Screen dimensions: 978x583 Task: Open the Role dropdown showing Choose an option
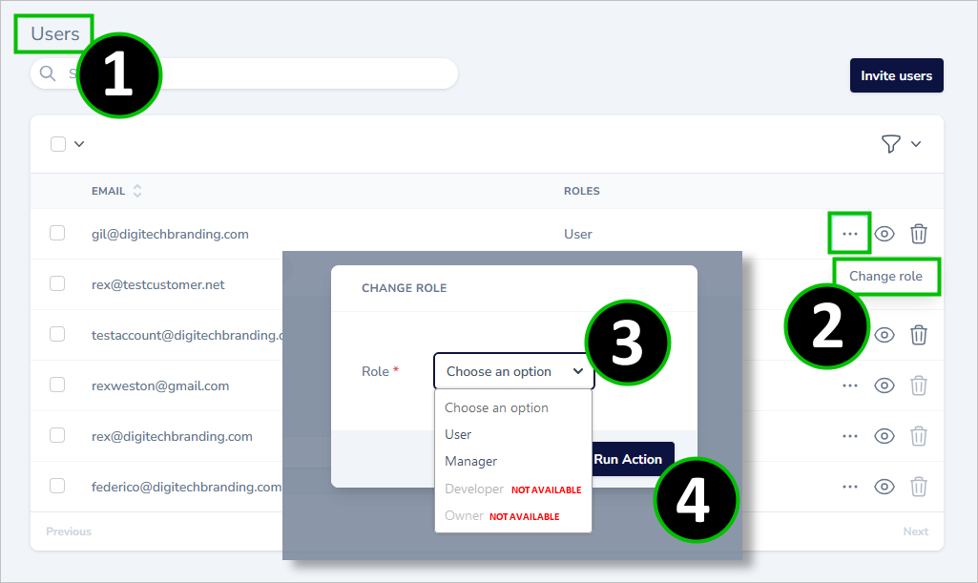[x=513, y=371]
